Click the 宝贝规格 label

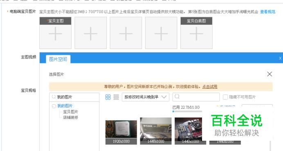(29, 90)
